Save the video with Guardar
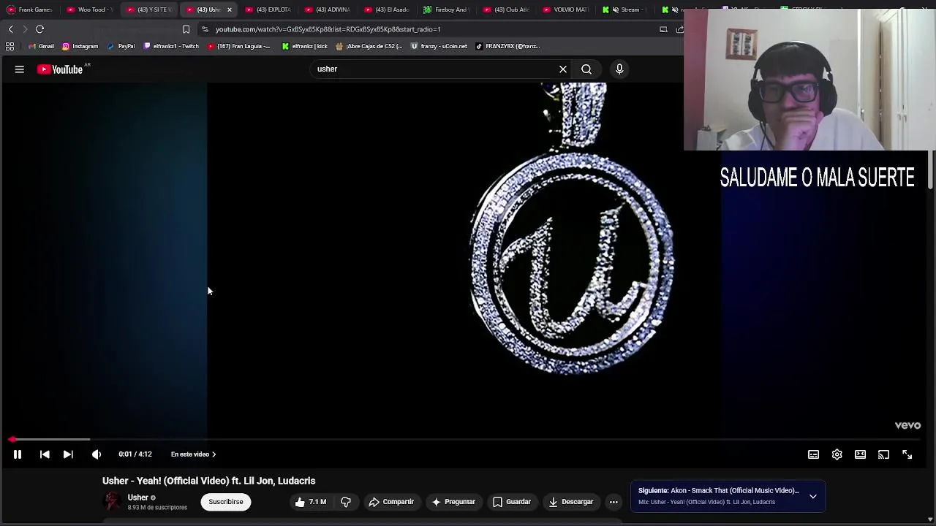This screenshot has width=936, height=526. click(511, 502)
